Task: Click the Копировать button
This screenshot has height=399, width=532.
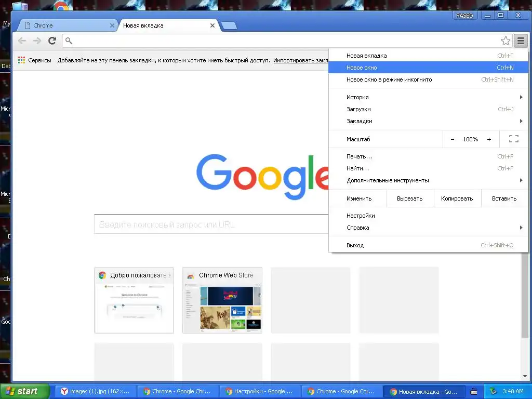Action: click(457, 198)
